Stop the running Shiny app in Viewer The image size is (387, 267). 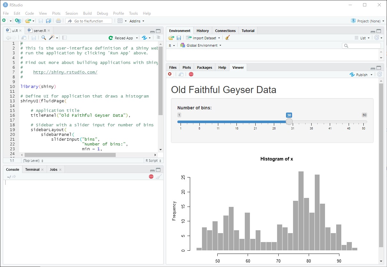pos(191,74)
